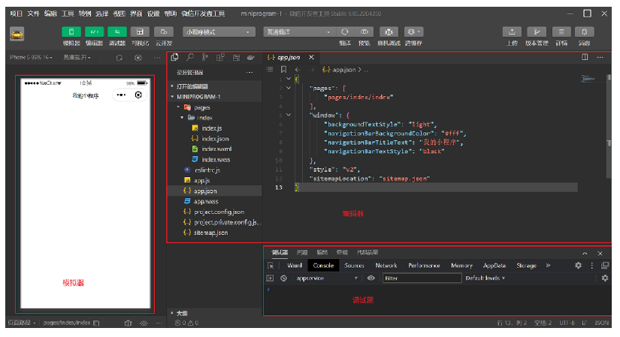
Task: Open the explorer files icon in editor sidebar
Action: pyautogui.click(x=175, y=57)
